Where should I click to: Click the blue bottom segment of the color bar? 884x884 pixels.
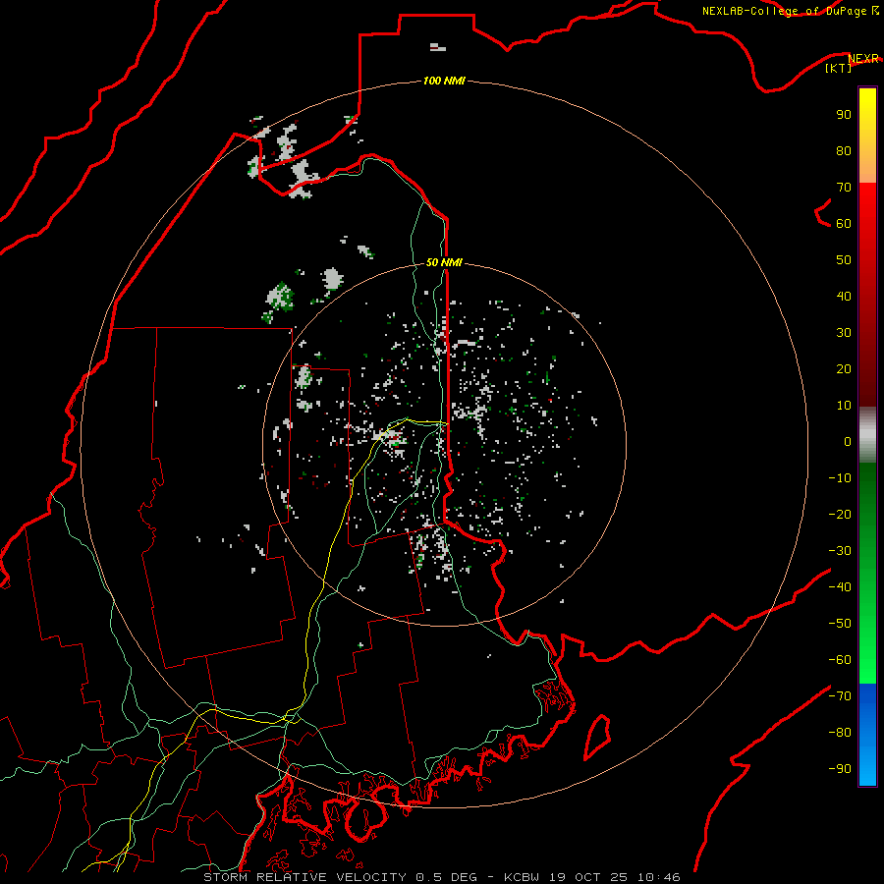click(867, 735)
